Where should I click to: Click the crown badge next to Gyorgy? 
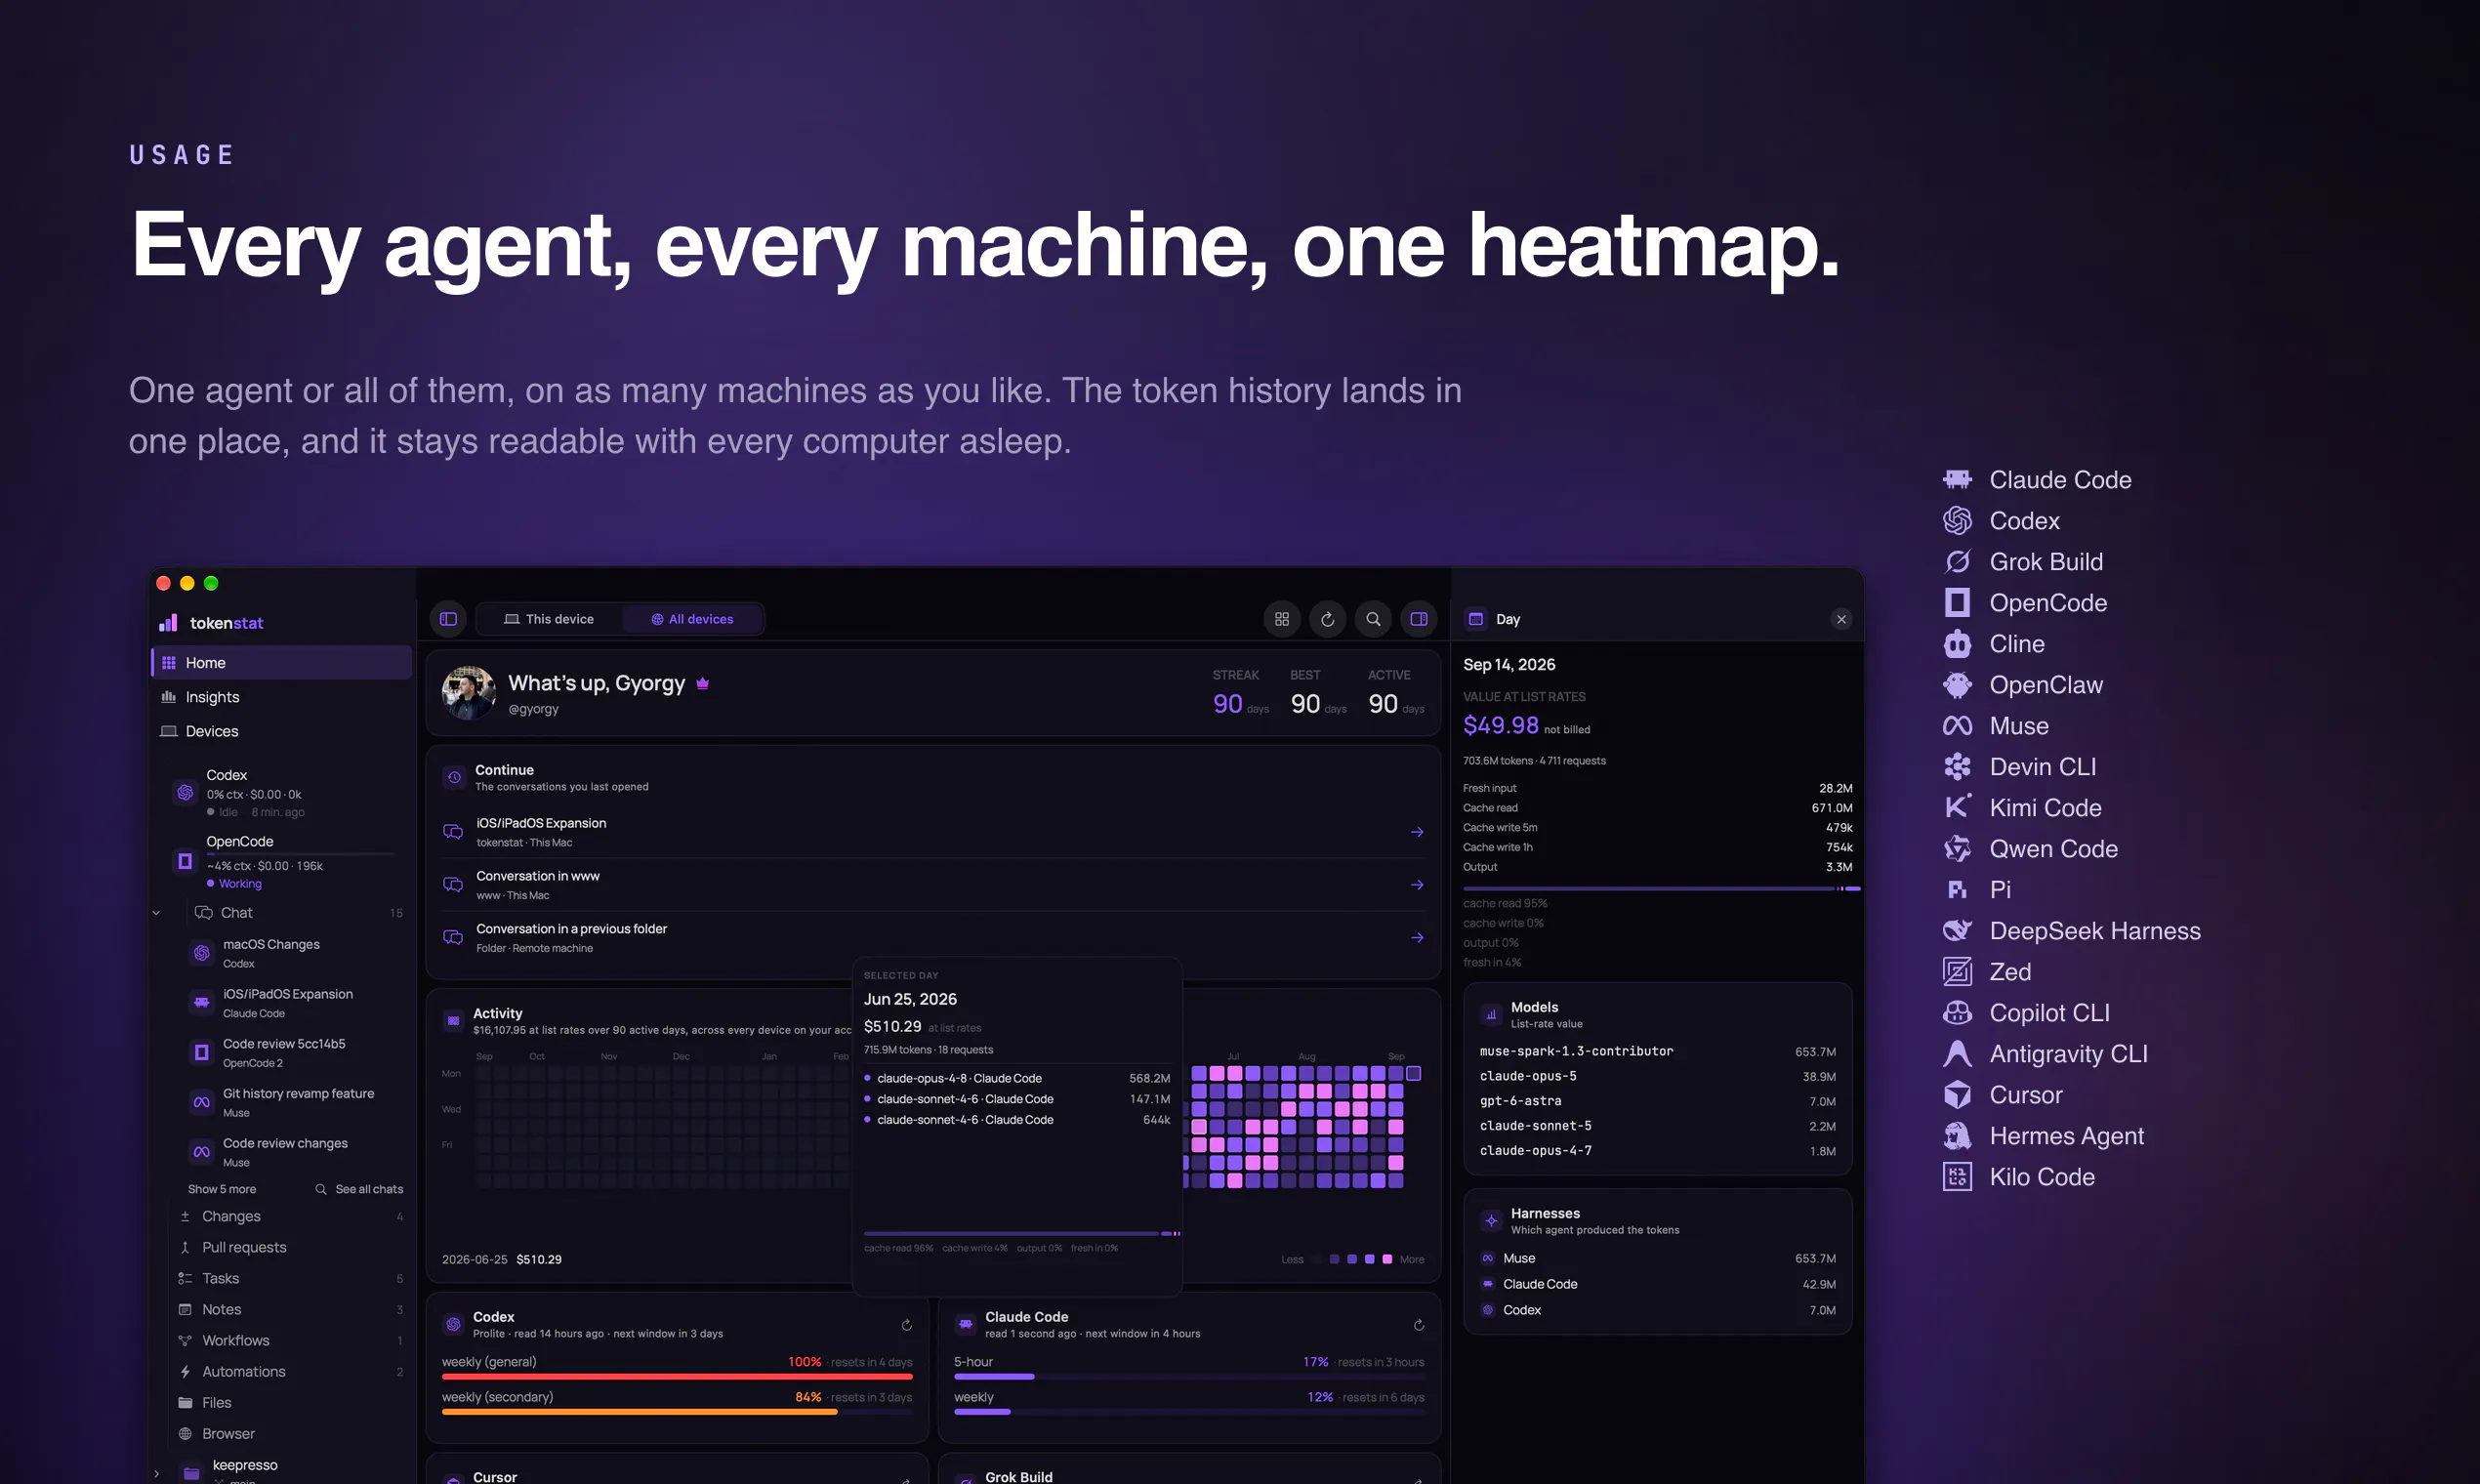702,683
